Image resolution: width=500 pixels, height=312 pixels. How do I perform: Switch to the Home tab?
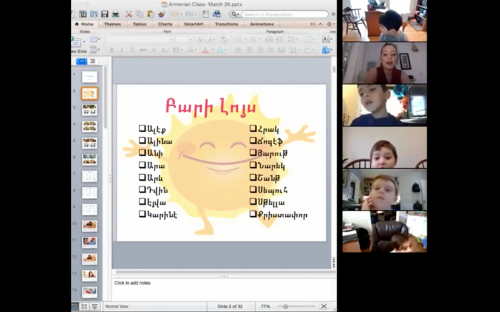84,24
